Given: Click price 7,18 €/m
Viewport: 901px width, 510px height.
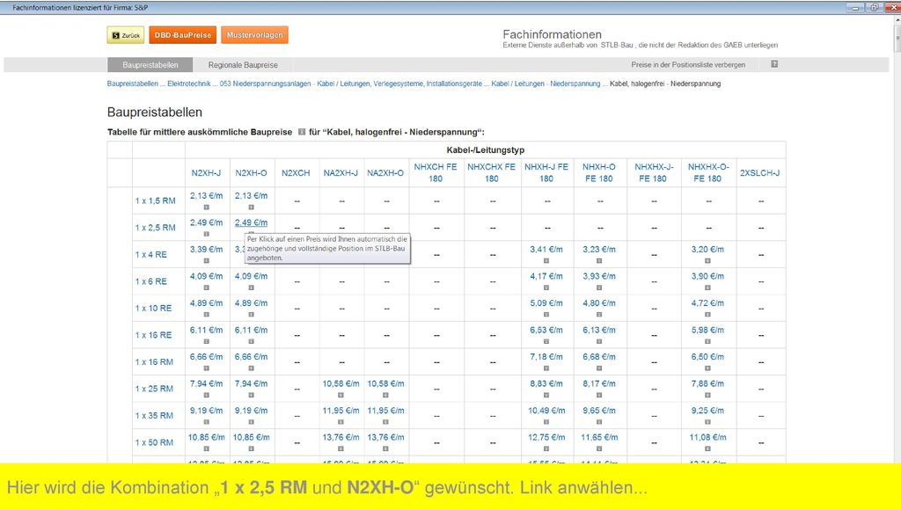Looking at the screenshot, I should click(546, 357).
